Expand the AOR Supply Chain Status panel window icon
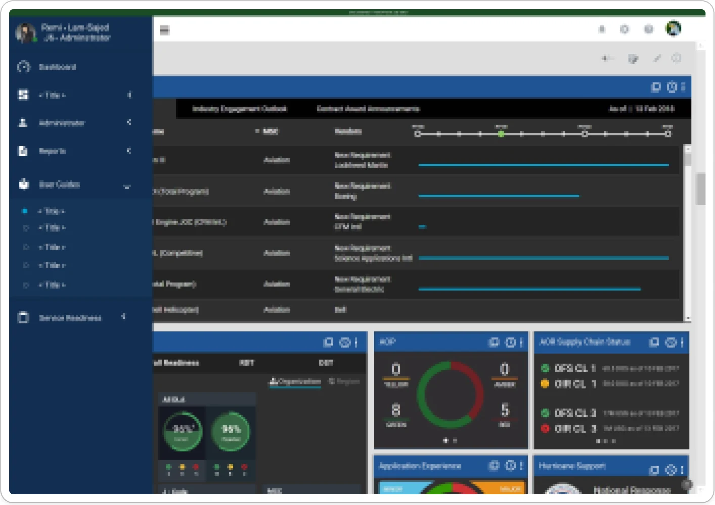The image size is (715, 505). pos(654,342)
